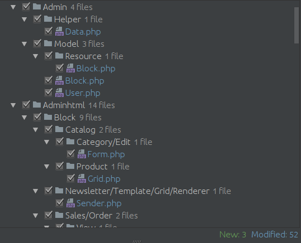
Task: Click the PHP icon next to User.php
Action: click(59, 93)
